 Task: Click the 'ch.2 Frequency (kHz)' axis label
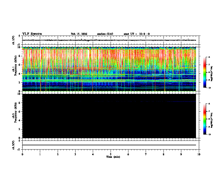pyautogui.click(x=15, y=113)
